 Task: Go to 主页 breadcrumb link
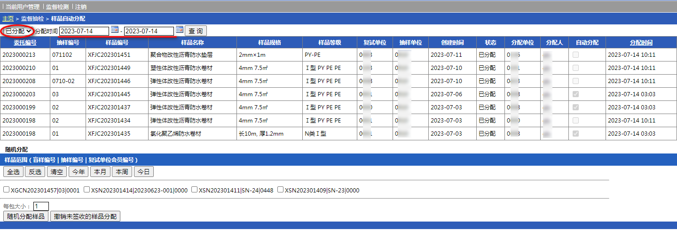(8, 19)
